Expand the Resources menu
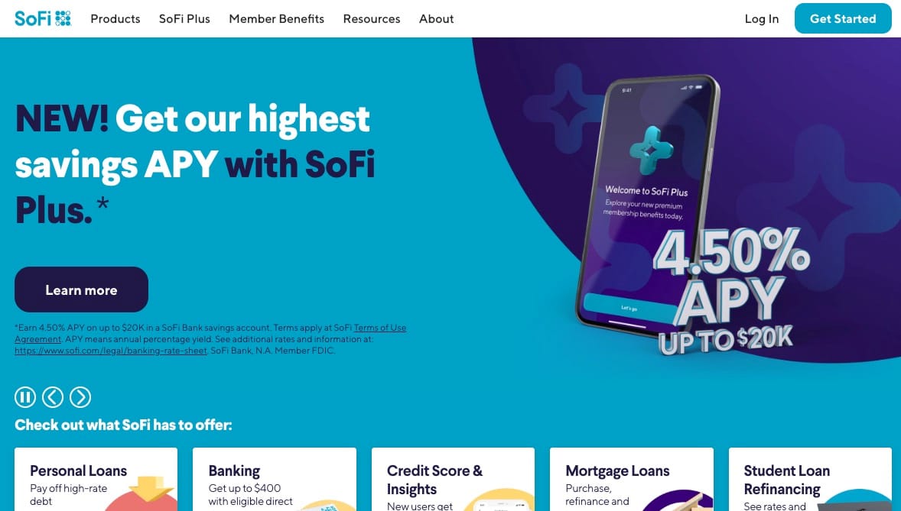The width and height of the screenshot is (901, 511). coord(372,19)
